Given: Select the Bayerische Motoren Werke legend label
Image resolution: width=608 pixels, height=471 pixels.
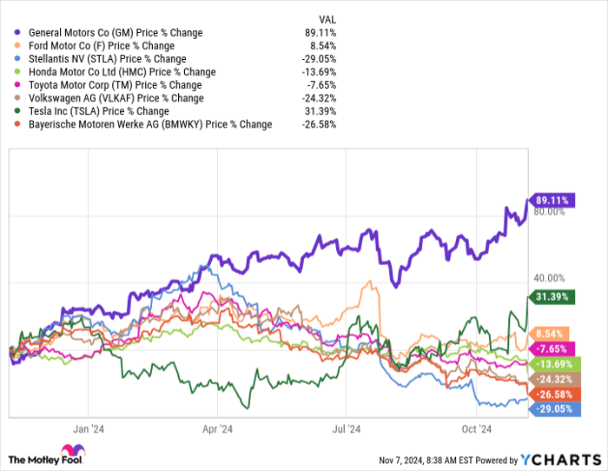Looking at the screenshot, I should click(x=149, y=124).
